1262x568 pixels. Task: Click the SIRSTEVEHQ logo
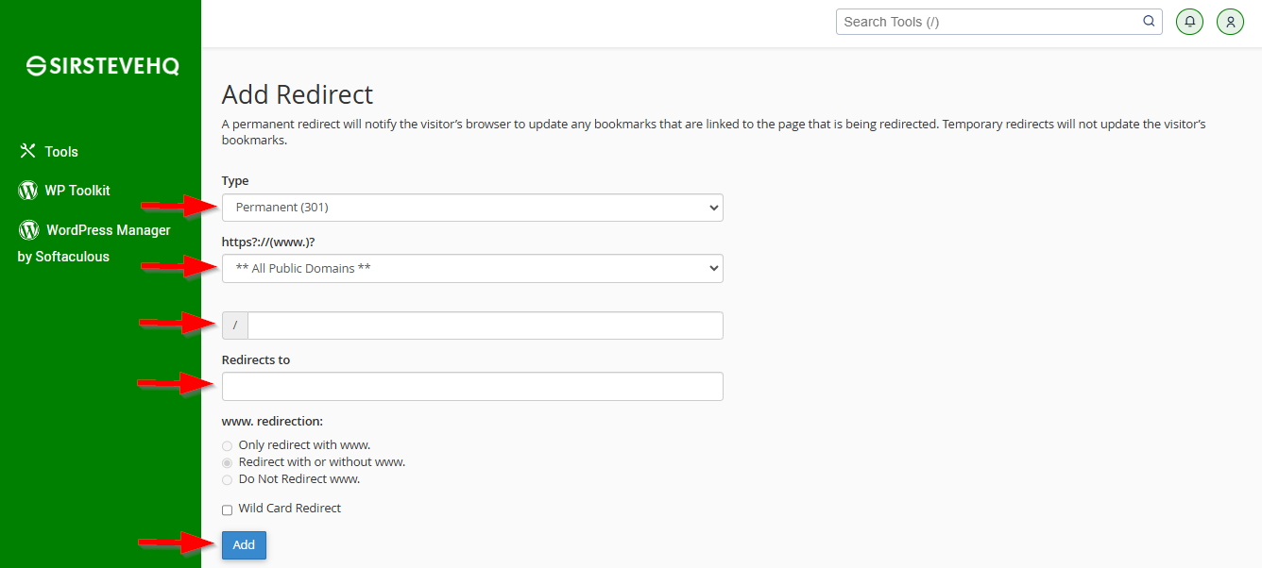coord(102,66)
